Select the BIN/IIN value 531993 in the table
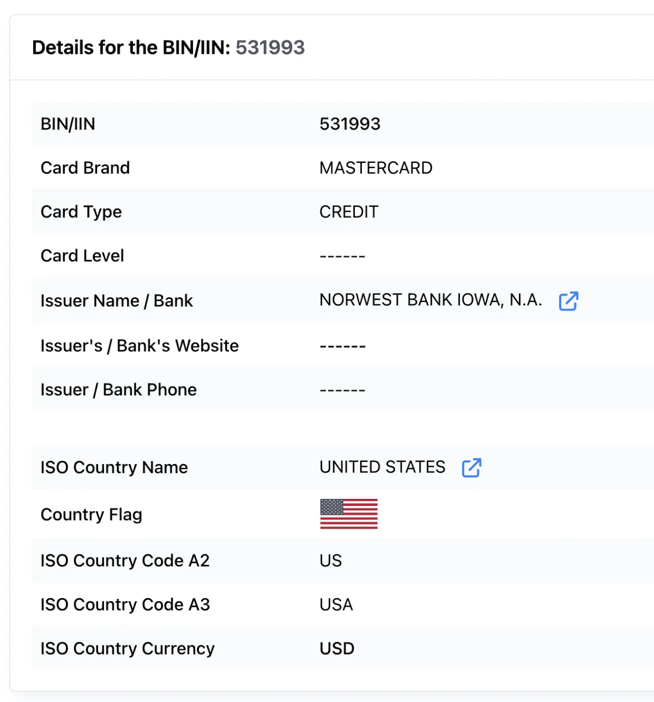This screenshot has width=654, height=702. coord(349,124)
